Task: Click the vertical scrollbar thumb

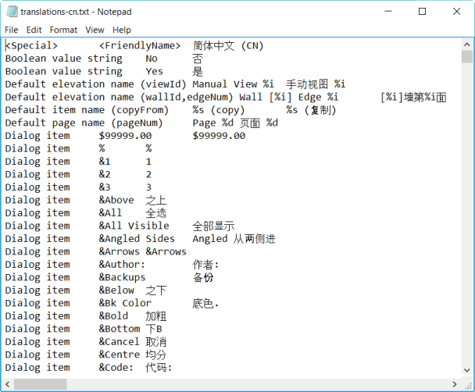Action: click(467, 56)
